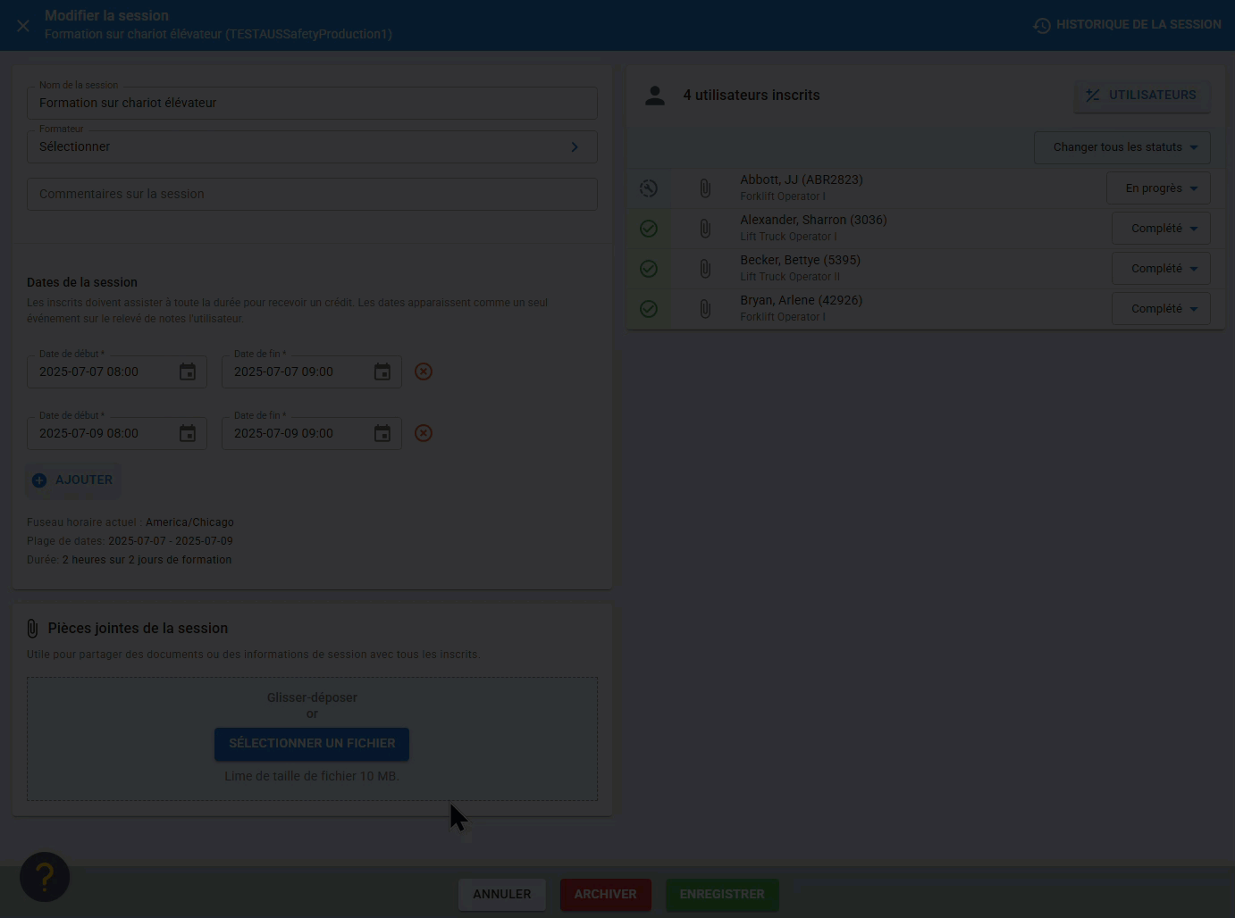Open the help question mark button
This screenshot has width=1235, height=918.
pos(45,877)
